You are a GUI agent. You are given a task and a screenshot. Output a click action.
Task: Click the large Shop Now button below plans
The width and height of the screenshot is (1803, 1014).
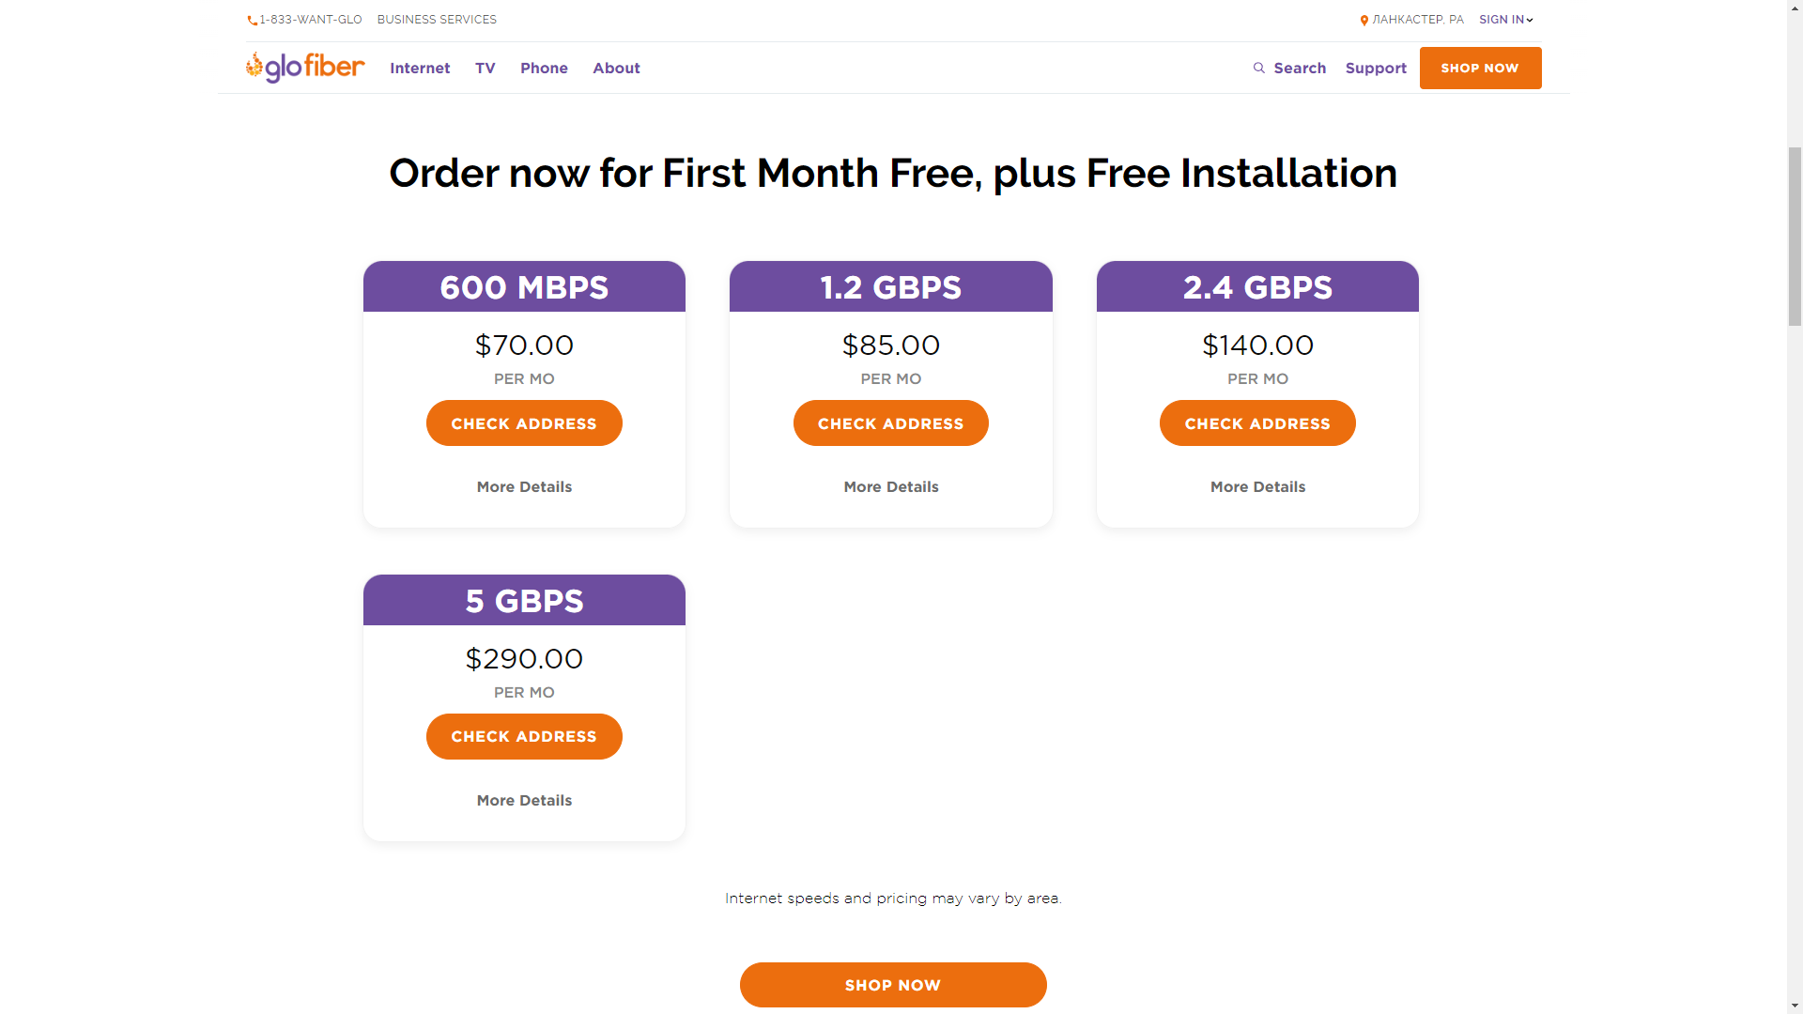click(893, 985)
